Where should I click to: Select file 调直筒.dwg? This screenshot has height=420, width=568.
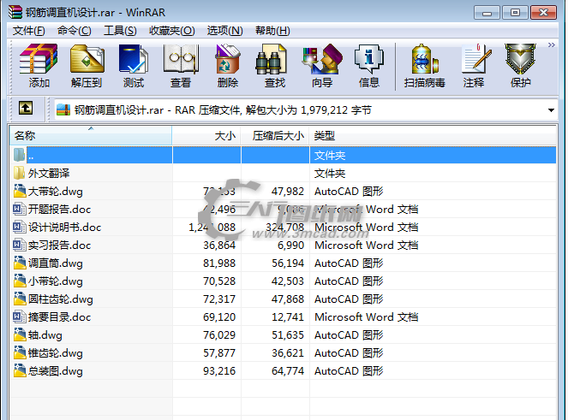tap(283, 263)
